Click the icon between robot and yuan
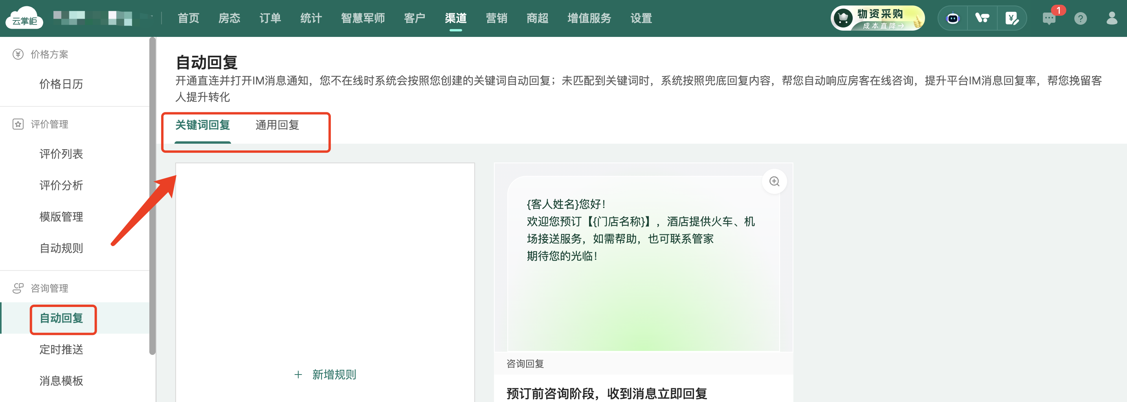This screenshot has height=402, width=1127. (982, 18)
